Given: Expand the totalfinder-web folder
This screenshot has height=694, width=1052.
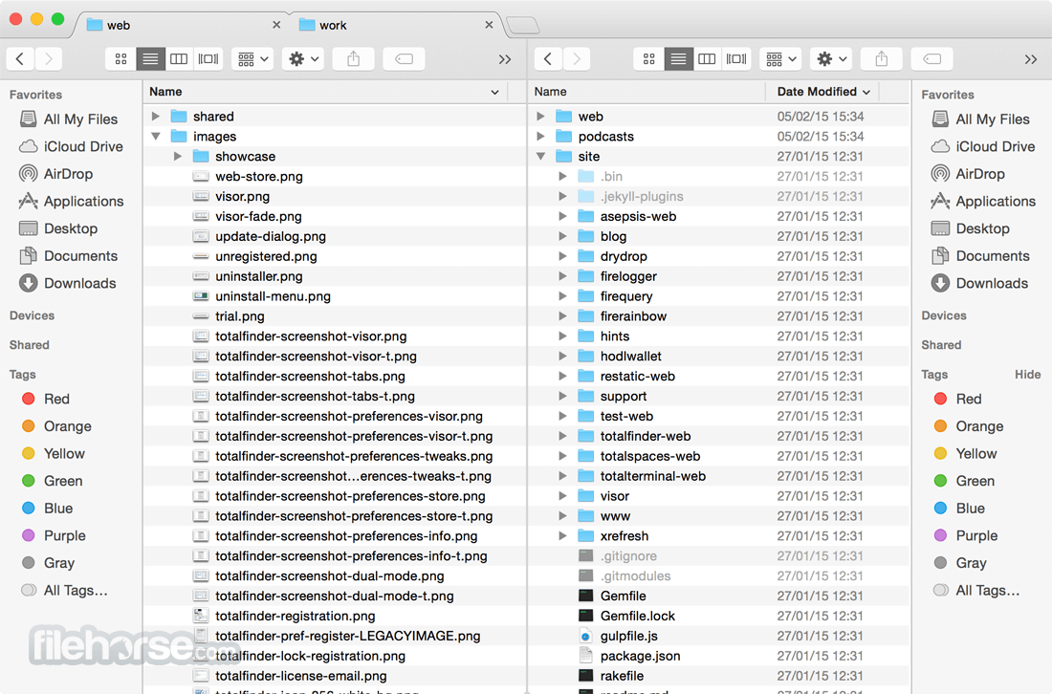Looking at the screenshot, I should (563, 436).
